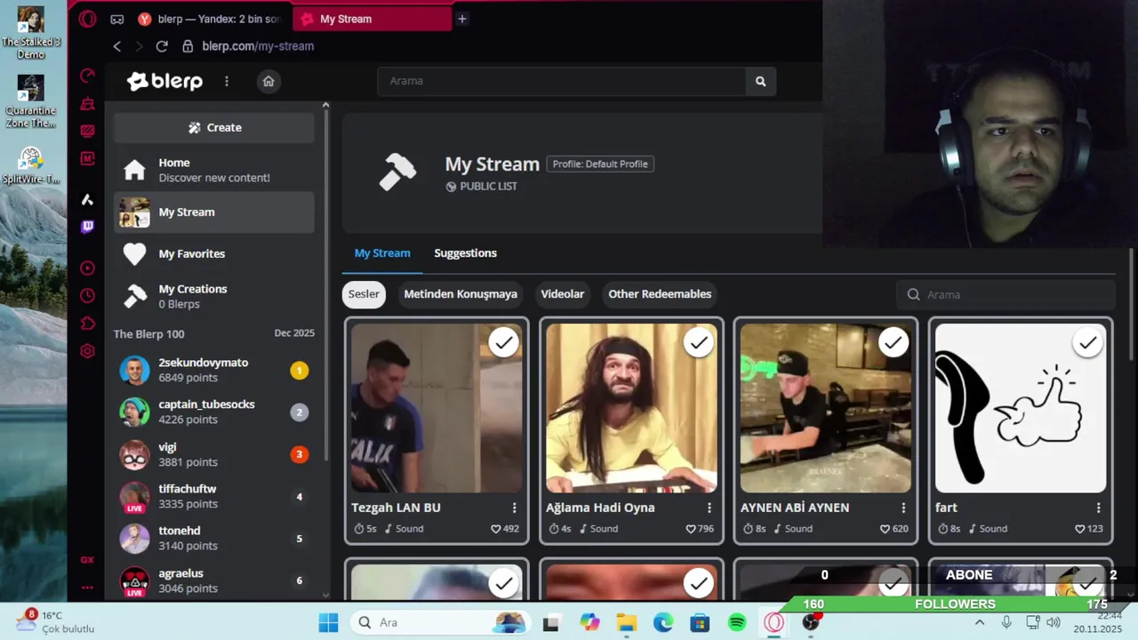Open Twitch panel in Opera sidebar
This screenshot has height=640, width=1138.
click(87, 227)
